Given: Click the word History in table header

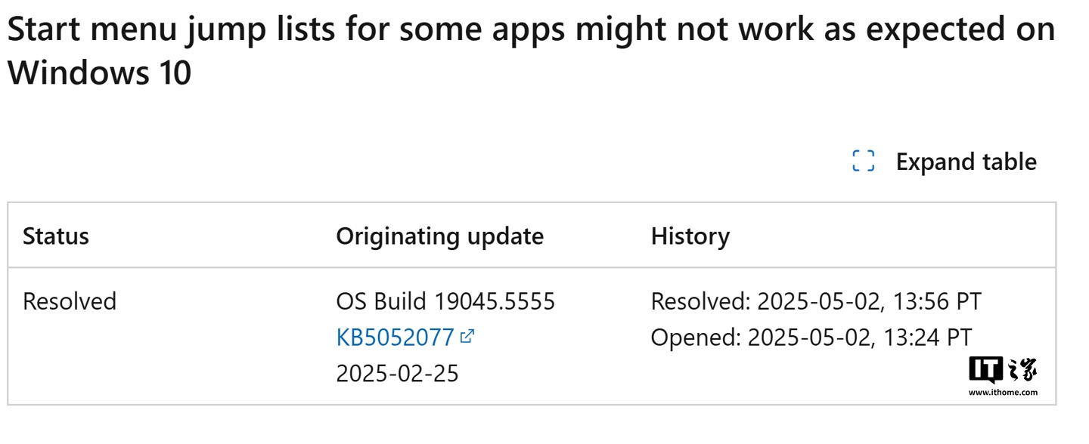Looking at the screenshot, I should 690,236.
